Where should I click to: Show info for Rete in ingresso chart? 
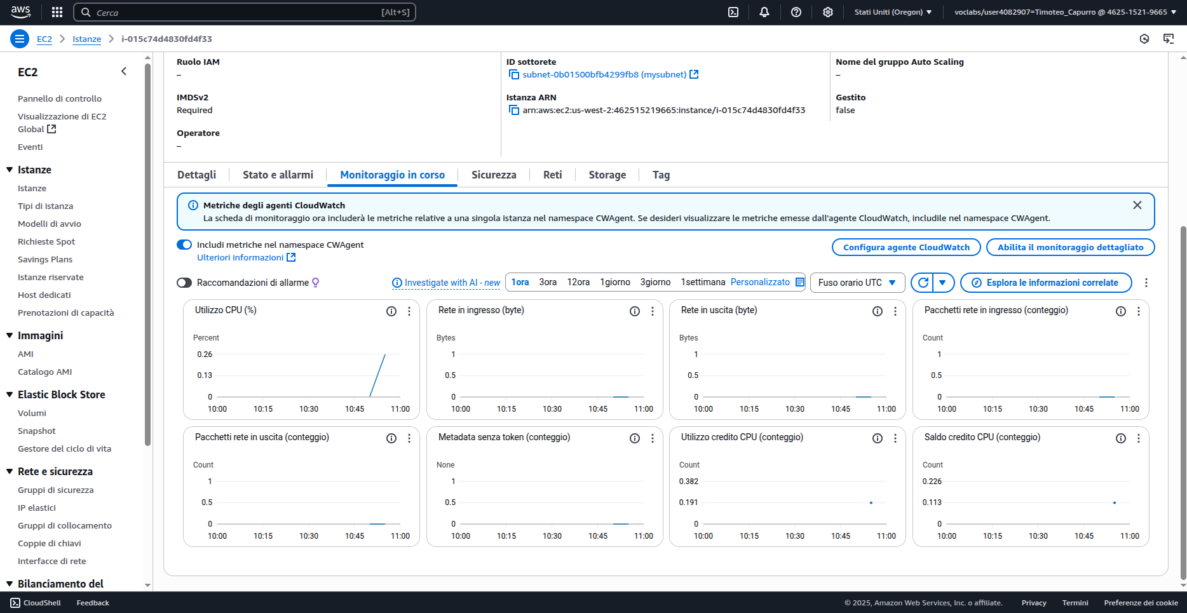click(635, 311)
